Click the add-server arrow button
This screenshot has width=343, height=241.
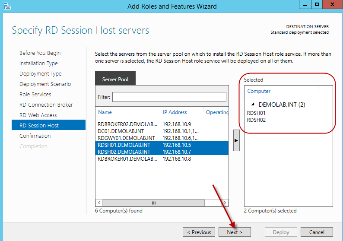pyautogui.click(x=236, y=140)
